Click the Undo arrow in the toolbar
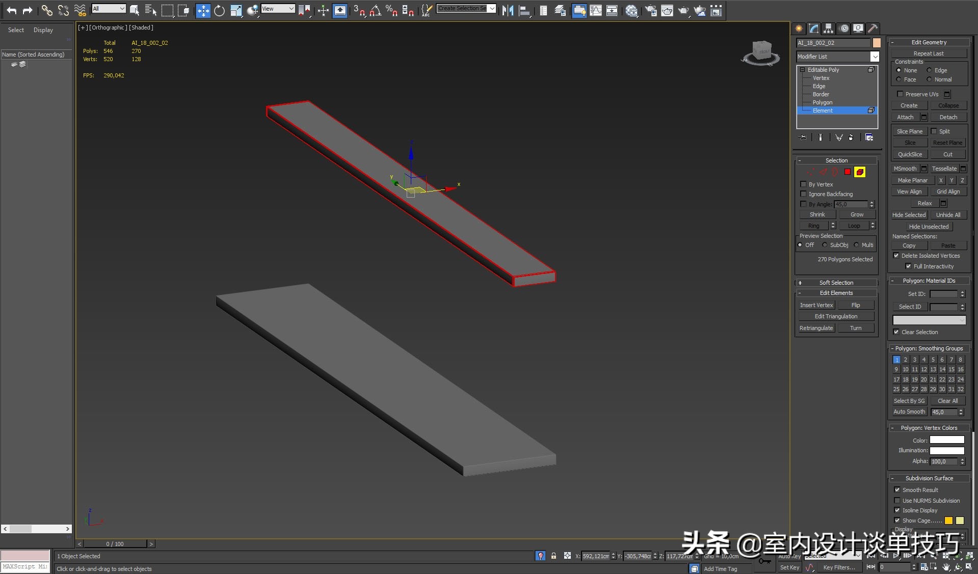 11,10
